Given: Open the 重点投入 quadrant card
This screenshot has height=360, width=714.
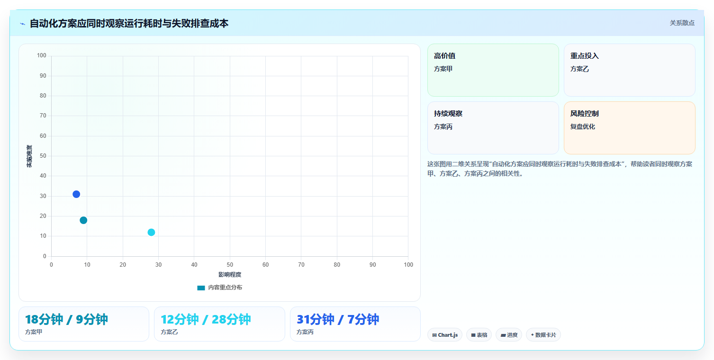Looking at the screenshot, I should click(630, 70).
